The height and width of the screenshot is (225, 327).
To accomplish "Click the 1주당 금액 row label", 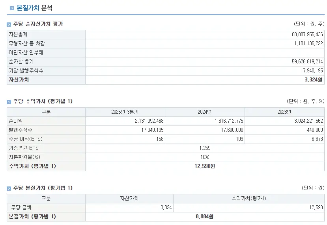I will coord(20,208).
